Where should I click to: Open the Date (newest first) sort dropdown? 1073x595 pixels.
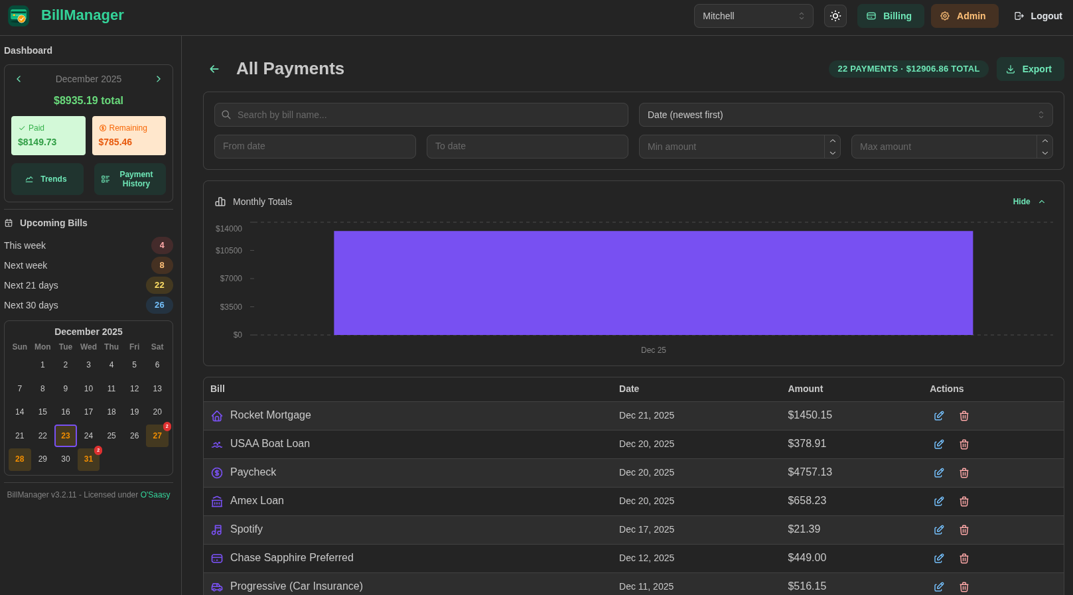click(x=846, y=115)
